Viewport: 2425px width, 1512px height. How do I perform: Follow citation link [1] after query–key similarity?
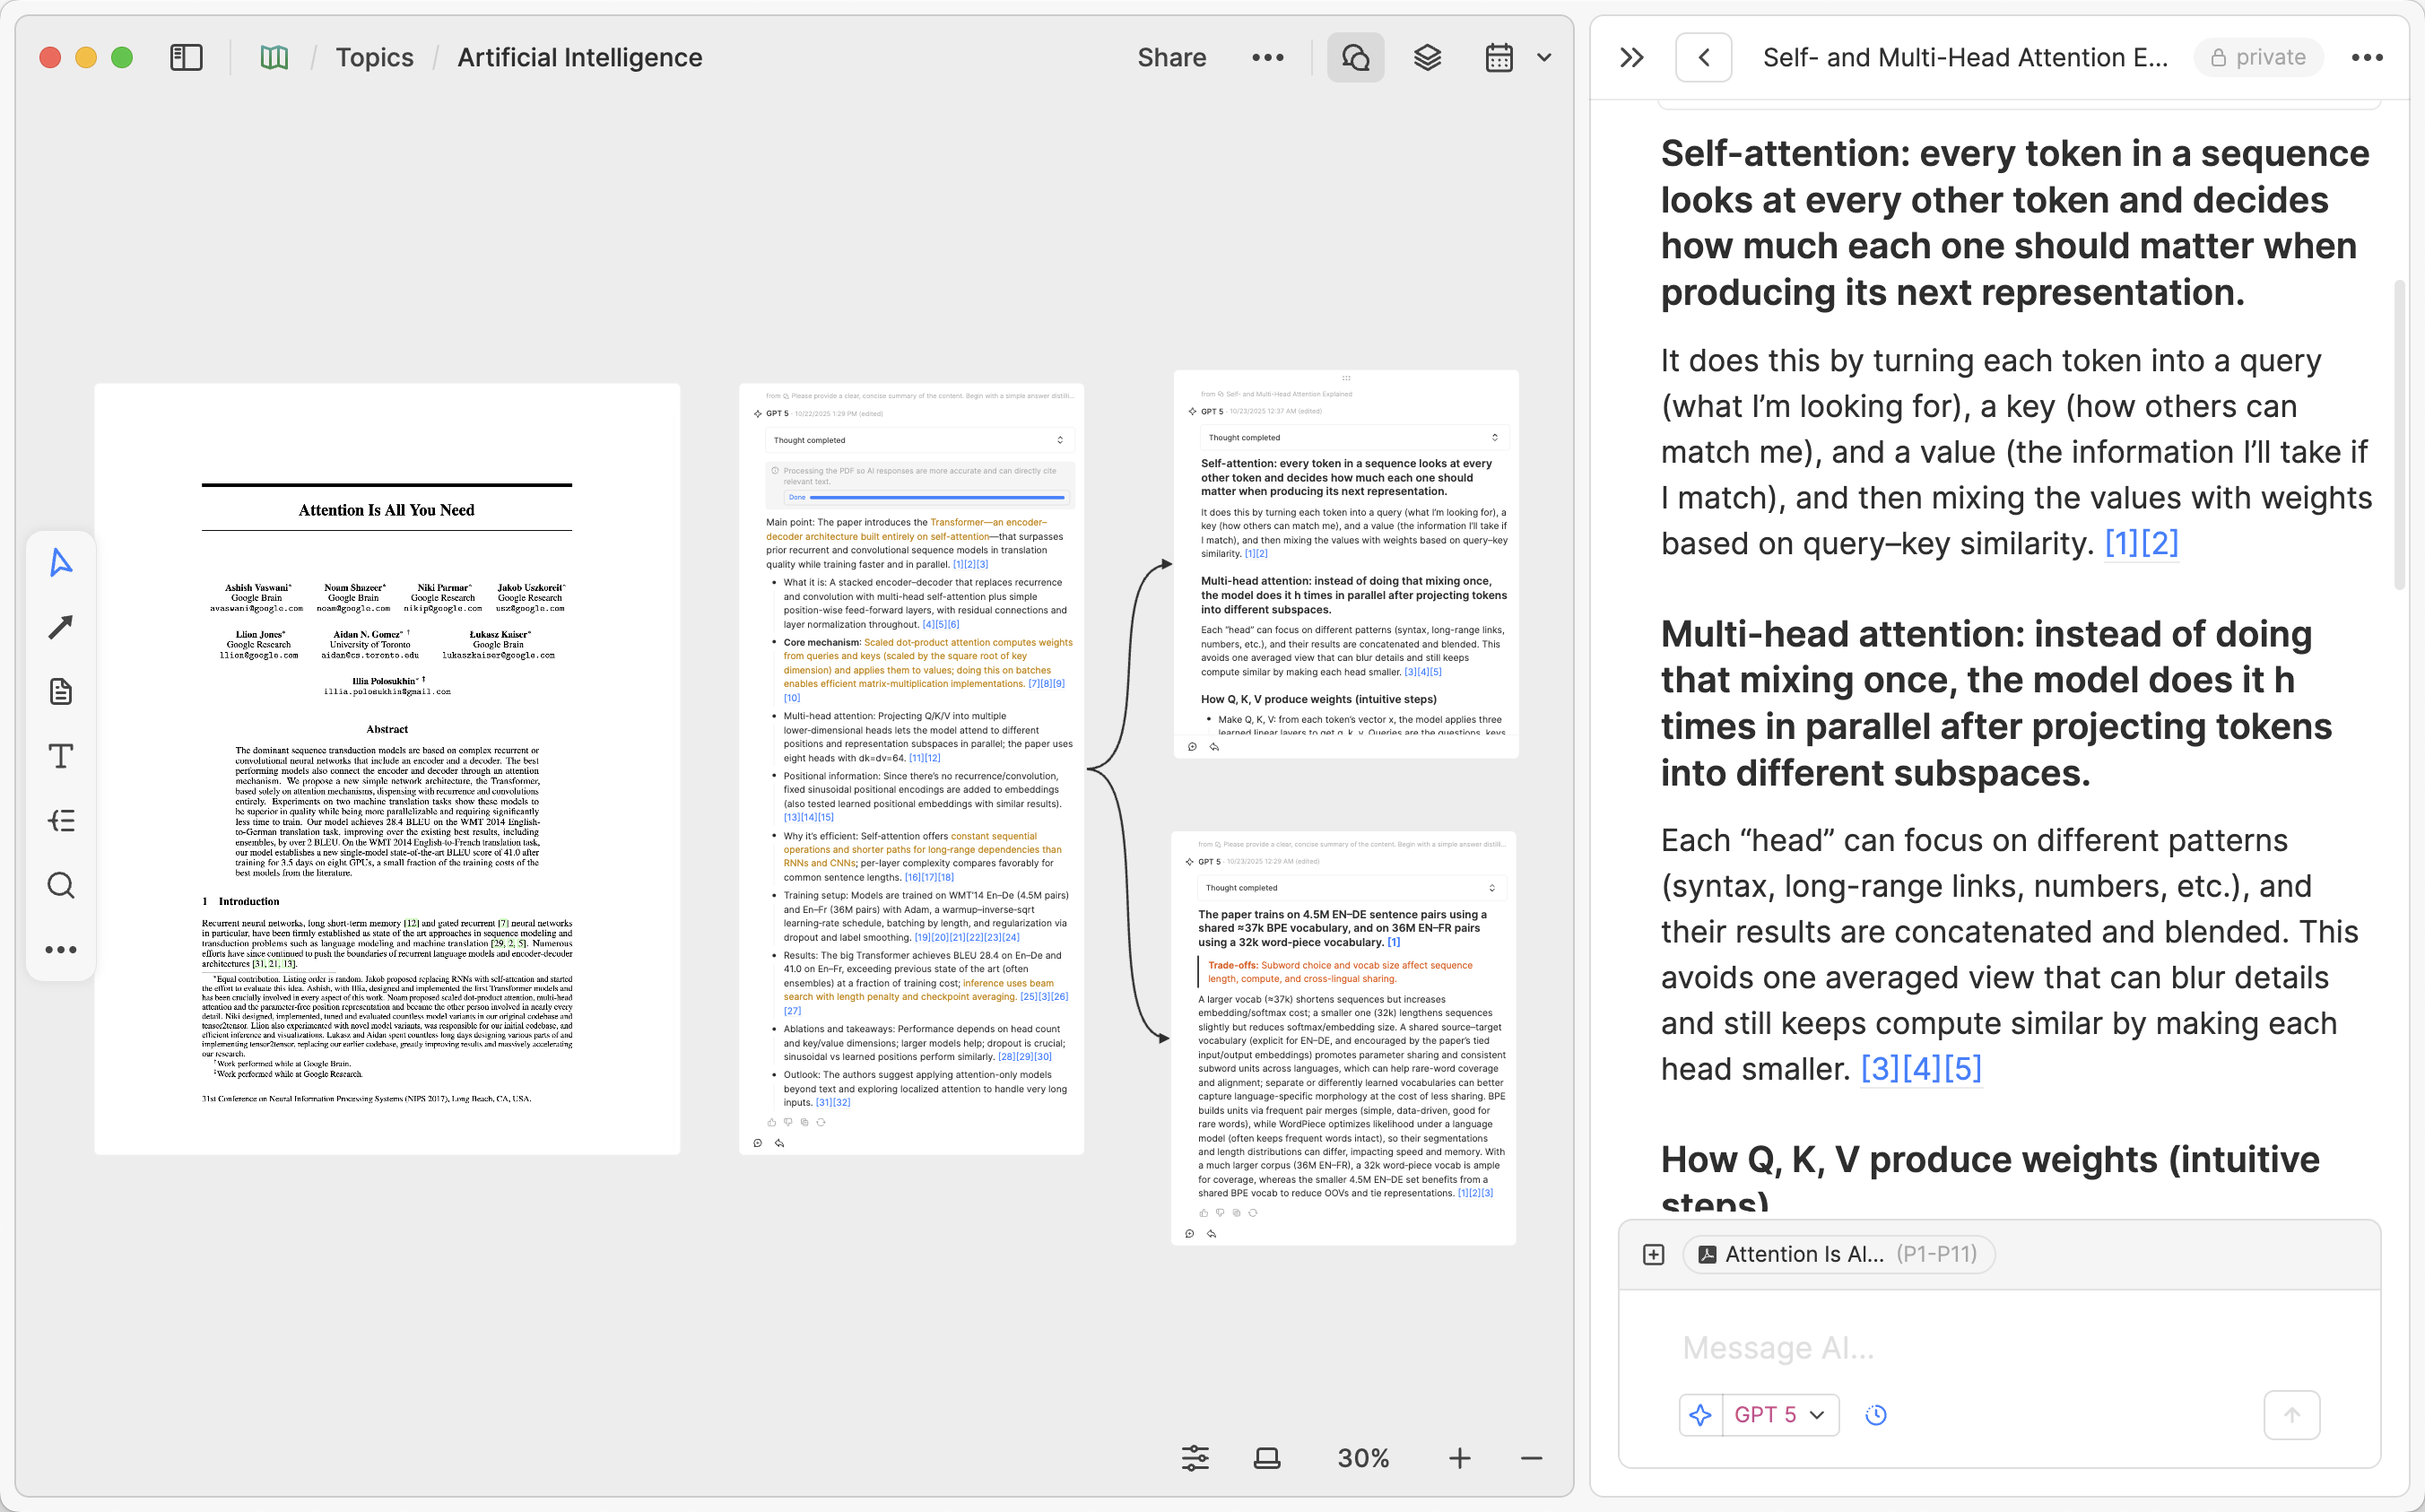(2122, 543)
